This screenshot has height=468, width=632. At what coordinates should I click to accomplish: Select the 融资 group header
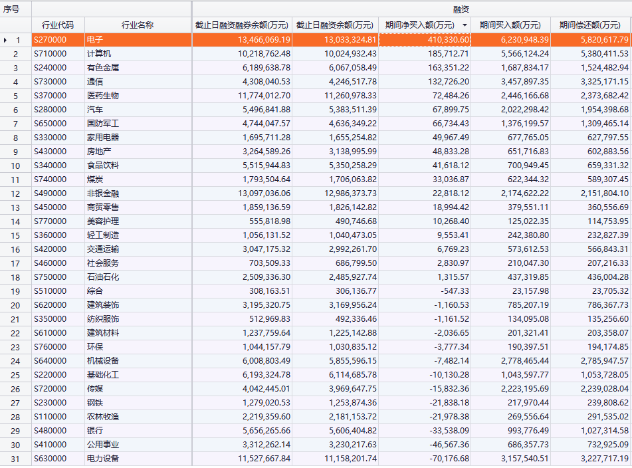[x=411, y=9]
